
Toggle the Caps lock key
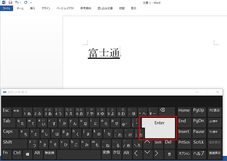tap(10, 133)
